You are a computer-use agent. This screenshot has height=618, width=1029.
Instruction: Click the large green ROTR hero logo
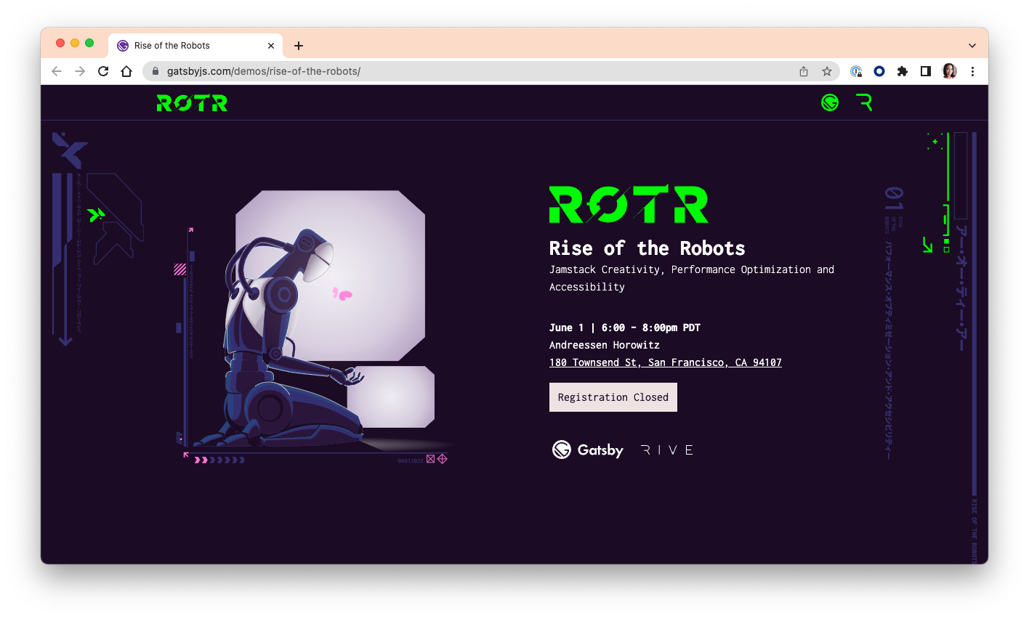[x=629, y=204]
